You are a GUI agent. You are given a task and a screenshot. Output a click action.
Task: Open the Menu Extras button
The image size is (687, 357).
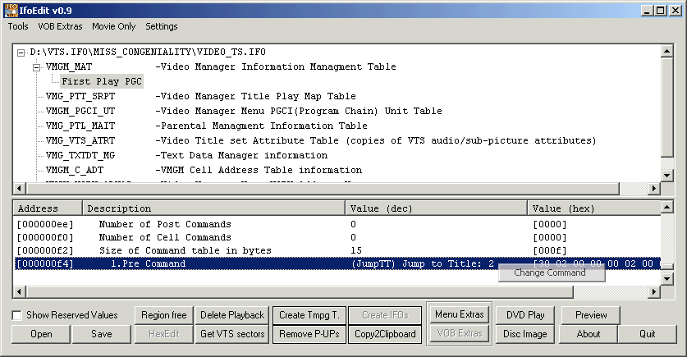point(459,314)
